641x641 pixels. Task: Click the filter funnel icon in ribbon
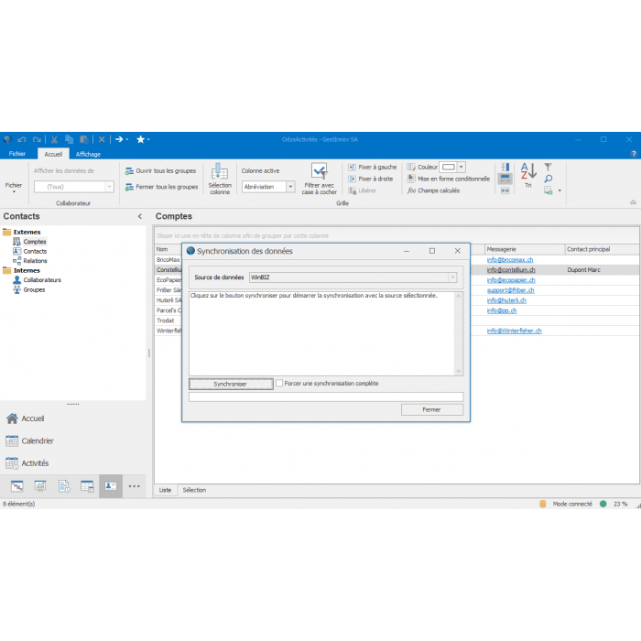[x=549, y=167]
